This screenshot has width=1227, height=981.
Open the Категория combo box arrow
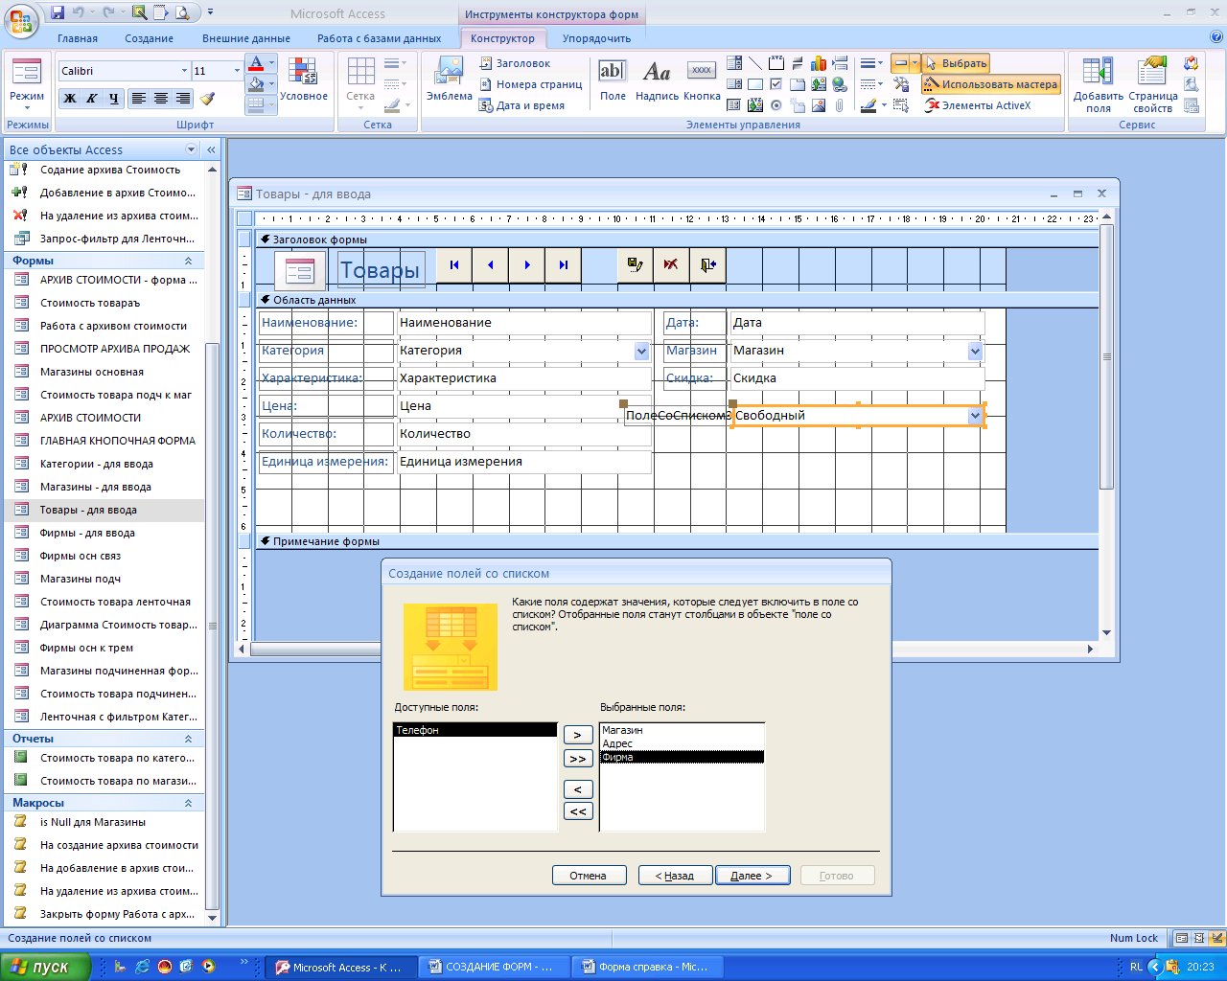tap(642, 351)
